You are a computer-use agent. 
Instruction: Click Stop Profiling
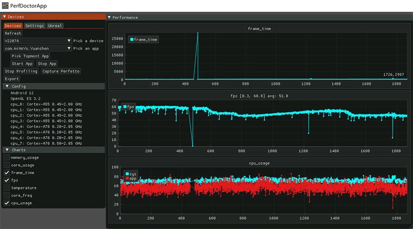pos(21,71)
